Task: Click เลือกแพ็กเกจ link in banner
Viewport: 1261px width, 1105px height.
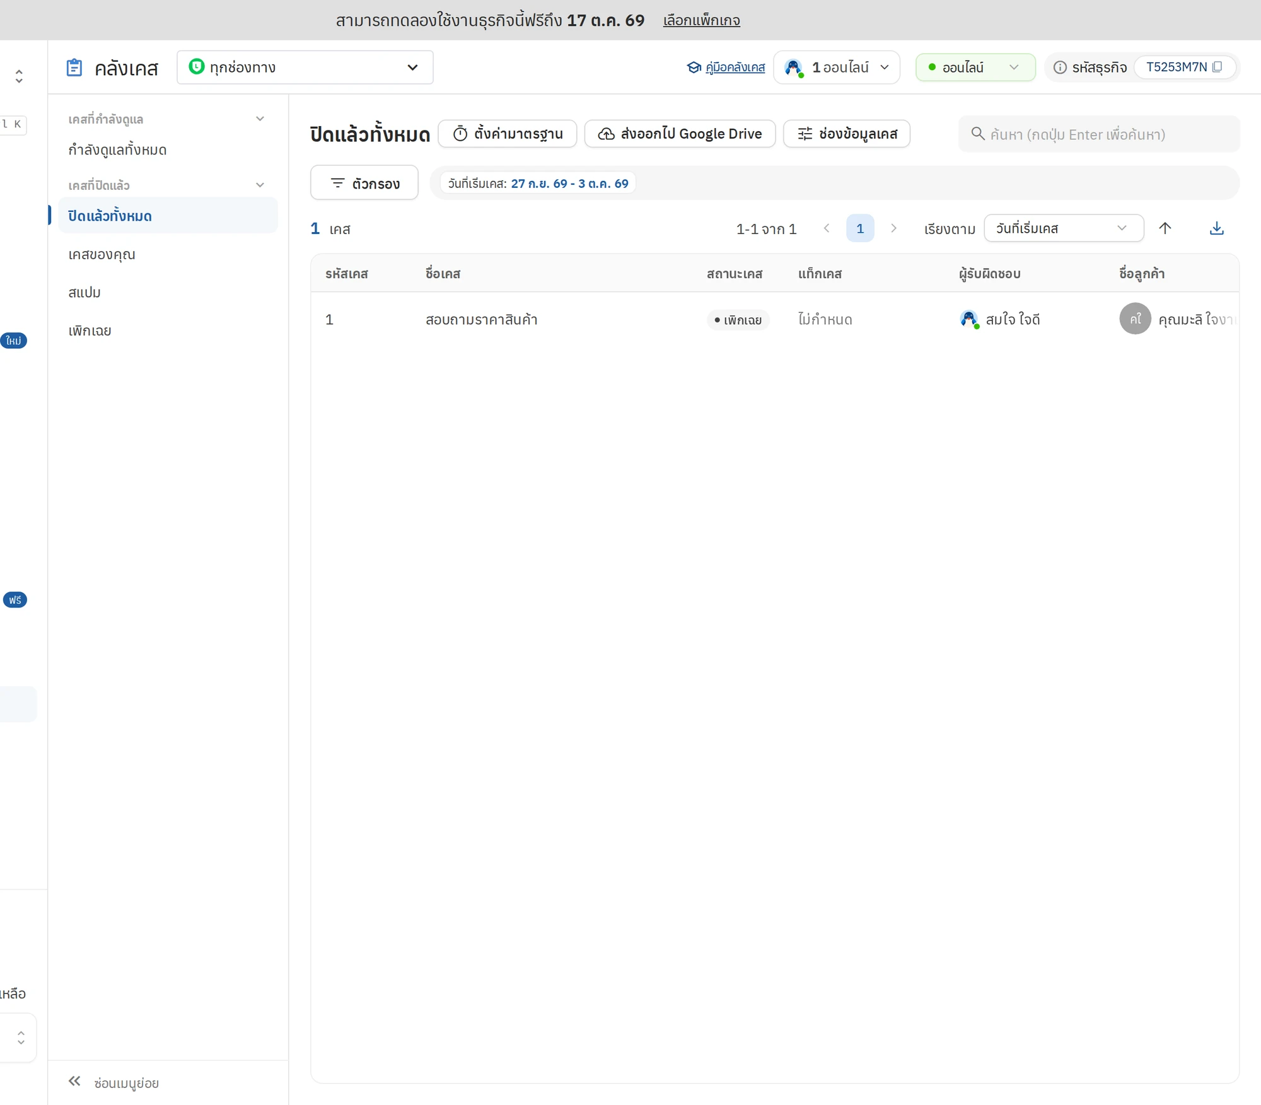Action: [x=702, y=20]
